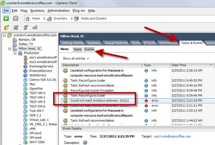
Task: Click info icon for 9:40:53 PM event
Action: pyautogui.click(x=146, y=81)
